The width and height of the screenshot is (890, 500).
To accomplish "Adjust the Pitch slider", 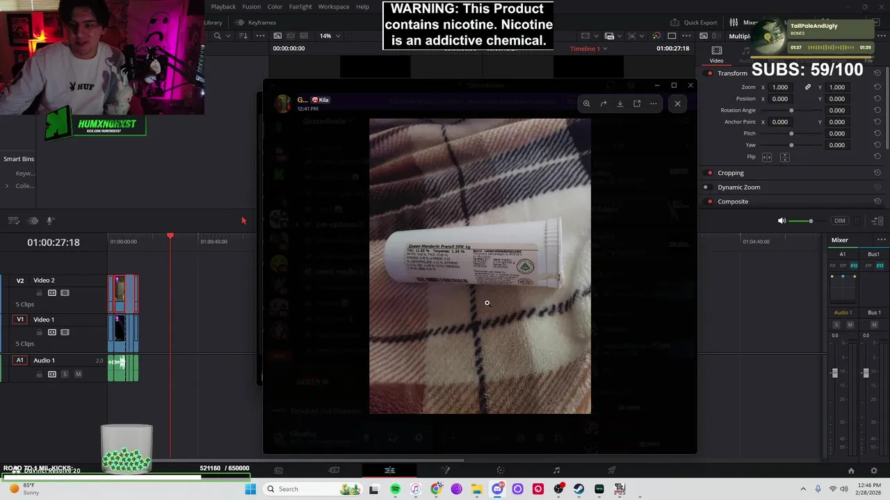I will tap(791, 133).
